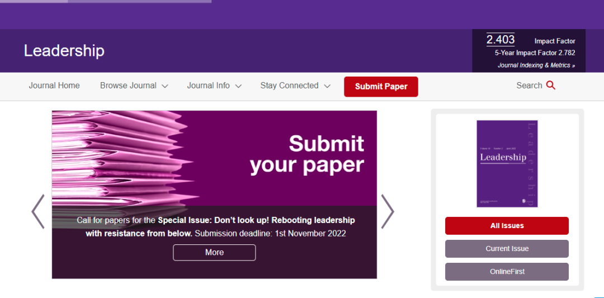Screen dimensions: 604x298
Task: Click the More button in the banner
Action: tap(214, 252)
